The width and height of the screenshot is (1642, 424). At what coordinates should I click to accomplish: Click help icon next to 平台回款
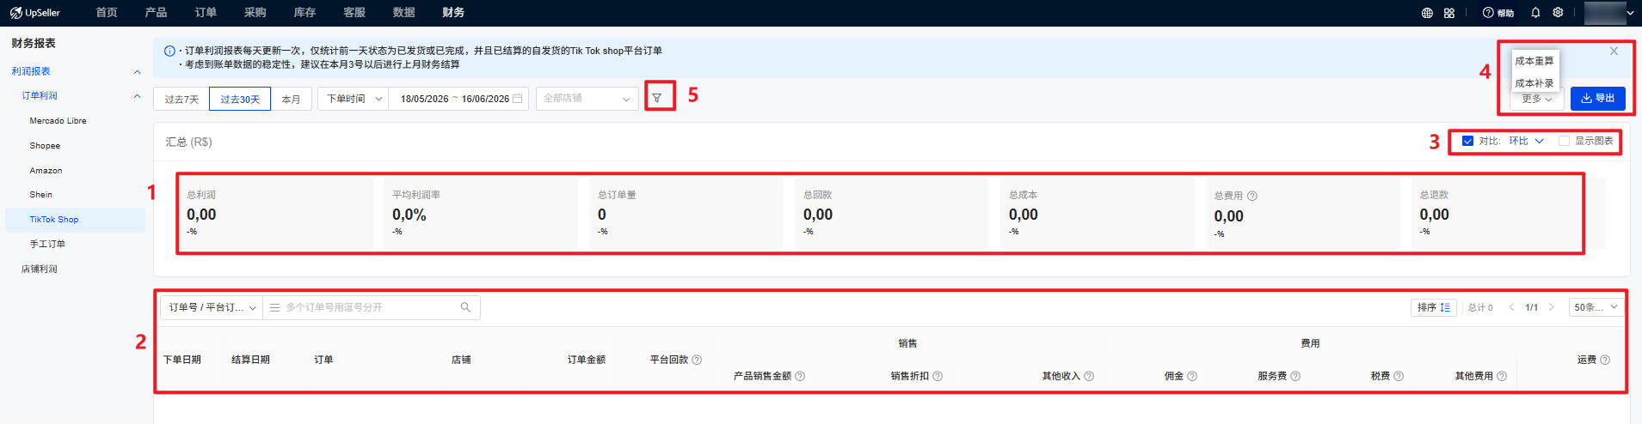(x=697, y=360)
